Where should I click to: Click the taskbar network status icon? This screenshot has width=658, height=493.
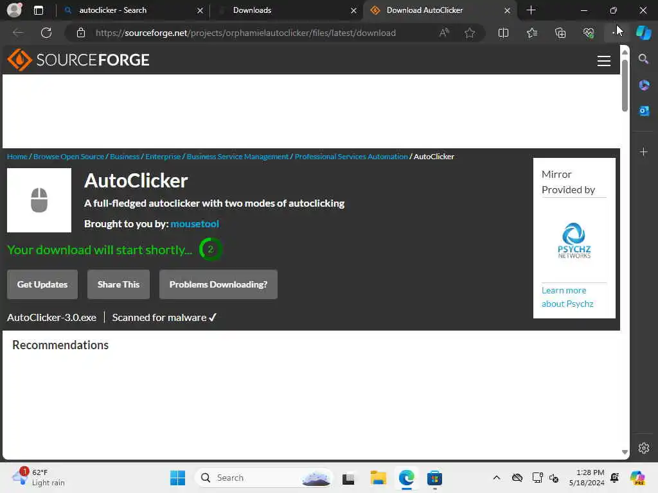pos(537,478)
